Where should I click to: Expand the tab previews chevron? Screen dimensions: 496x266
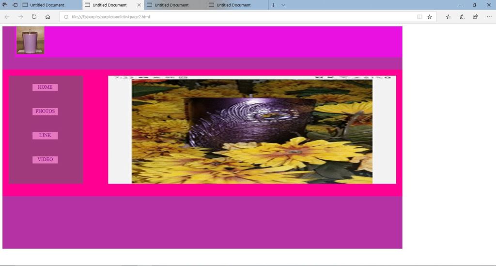coord(283,5)
